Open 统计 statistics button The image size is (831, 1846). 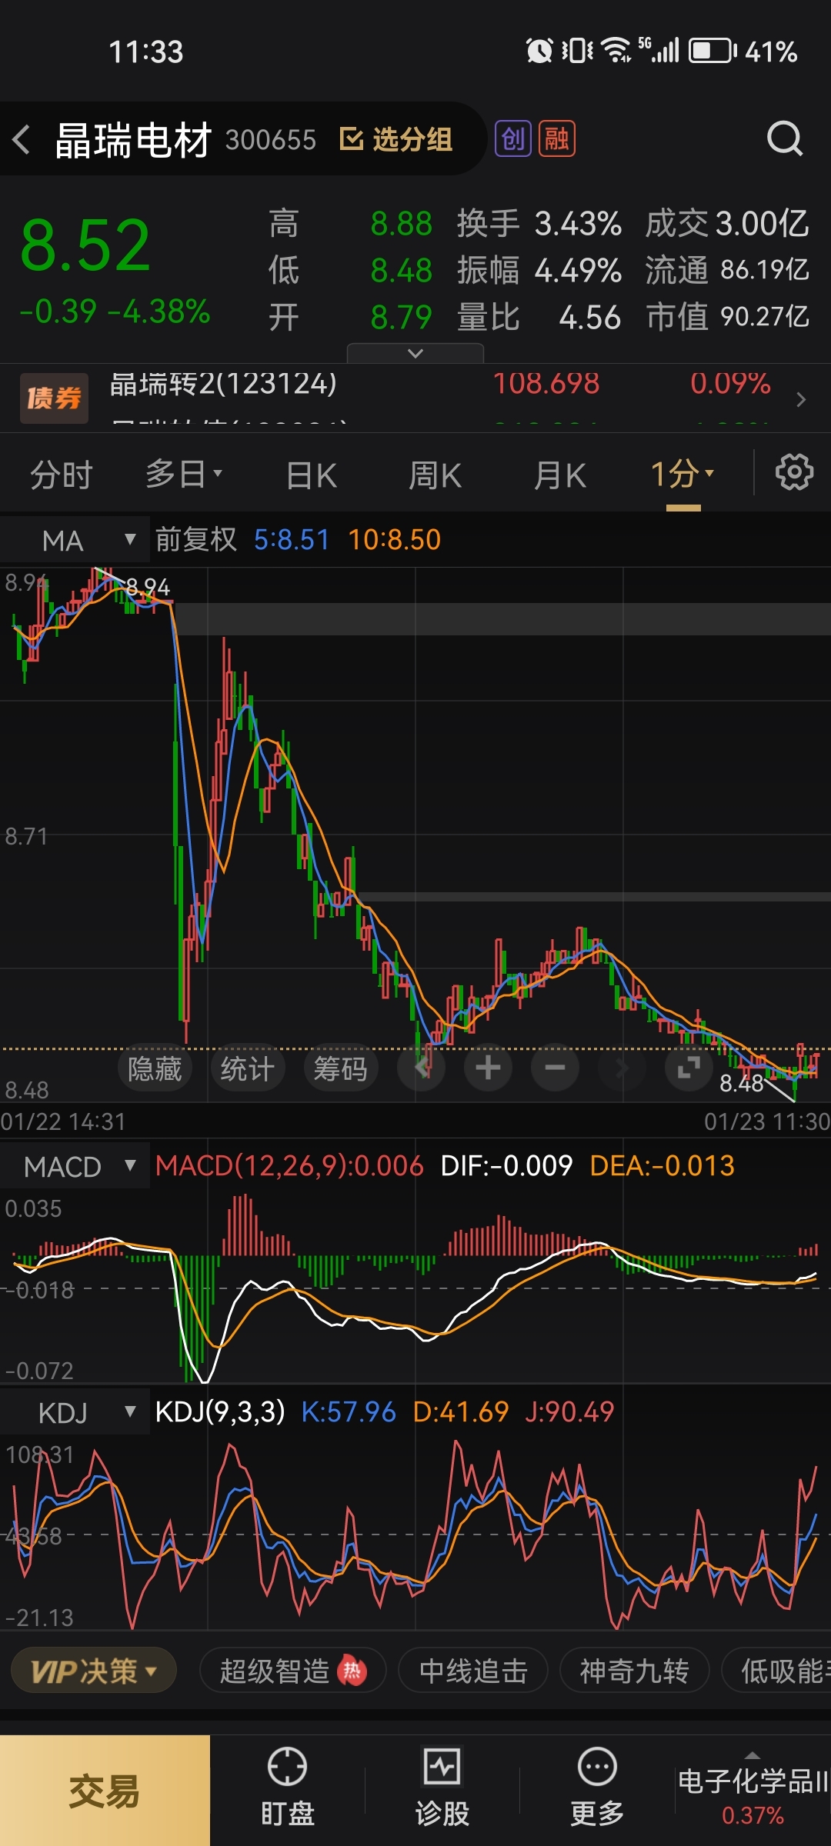coord(248,1068)
